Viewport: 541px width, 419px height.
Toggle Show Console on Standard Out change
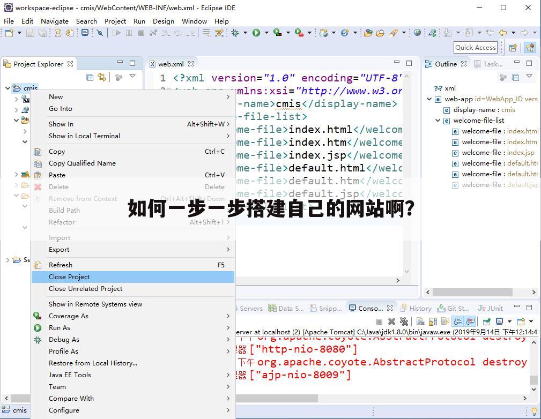point(458,321)
